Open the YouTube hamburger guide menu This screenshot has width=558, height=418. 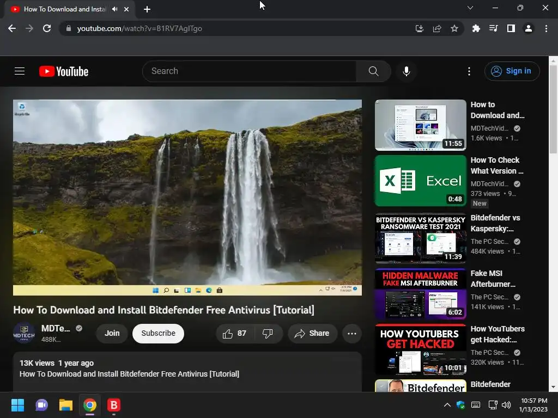click(20, 71)
